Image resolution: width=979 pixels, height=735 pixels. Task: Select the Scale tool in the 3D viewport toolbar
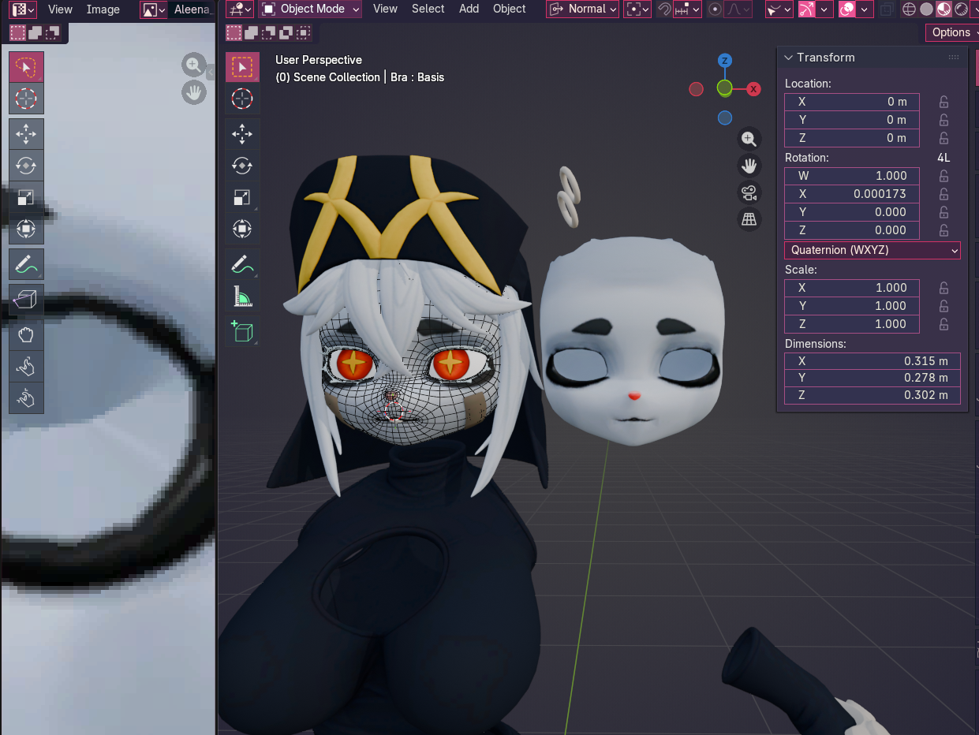pos(242,197)
